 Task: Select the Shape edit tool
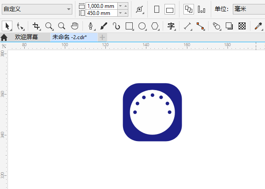(21, 26)
